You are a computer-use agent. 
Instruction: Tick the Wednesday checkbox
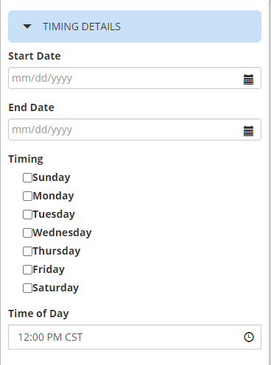(x=27, y=233)
